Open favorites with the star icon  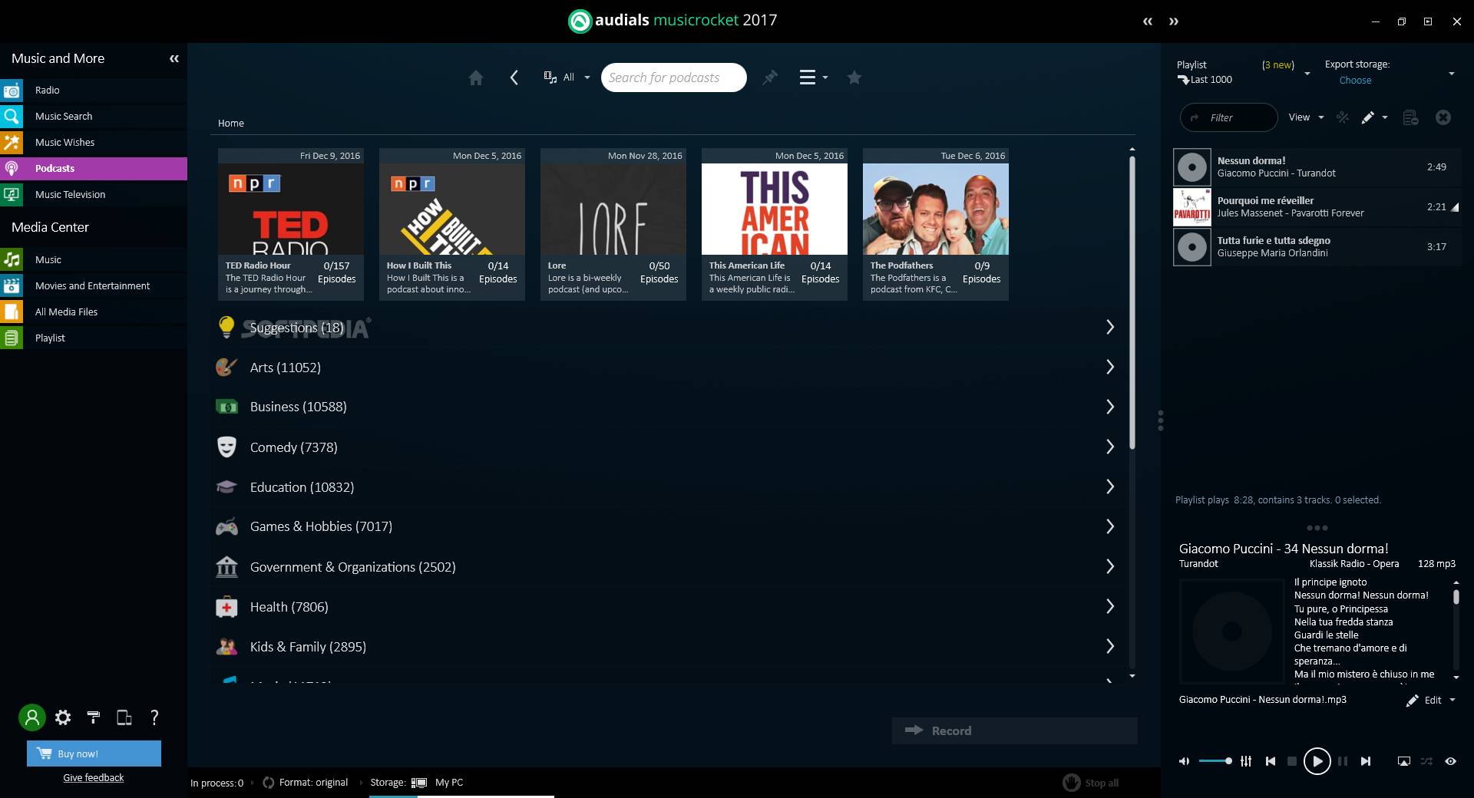pos(854,77)
